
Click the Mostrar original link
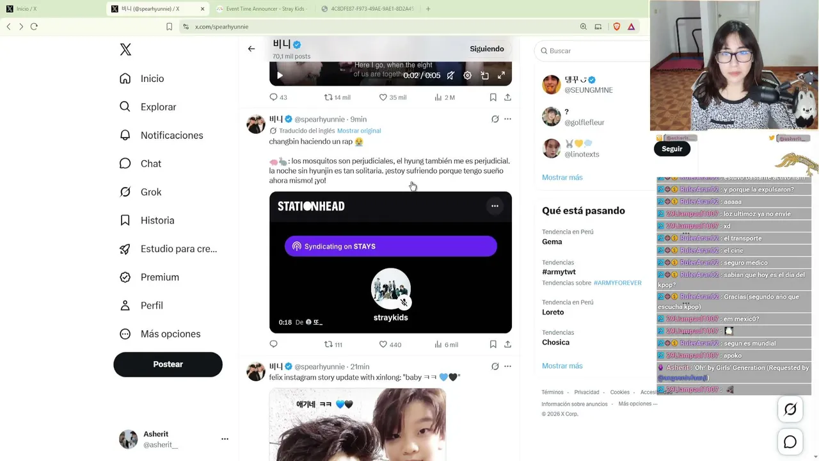click(x=359, y=131)
